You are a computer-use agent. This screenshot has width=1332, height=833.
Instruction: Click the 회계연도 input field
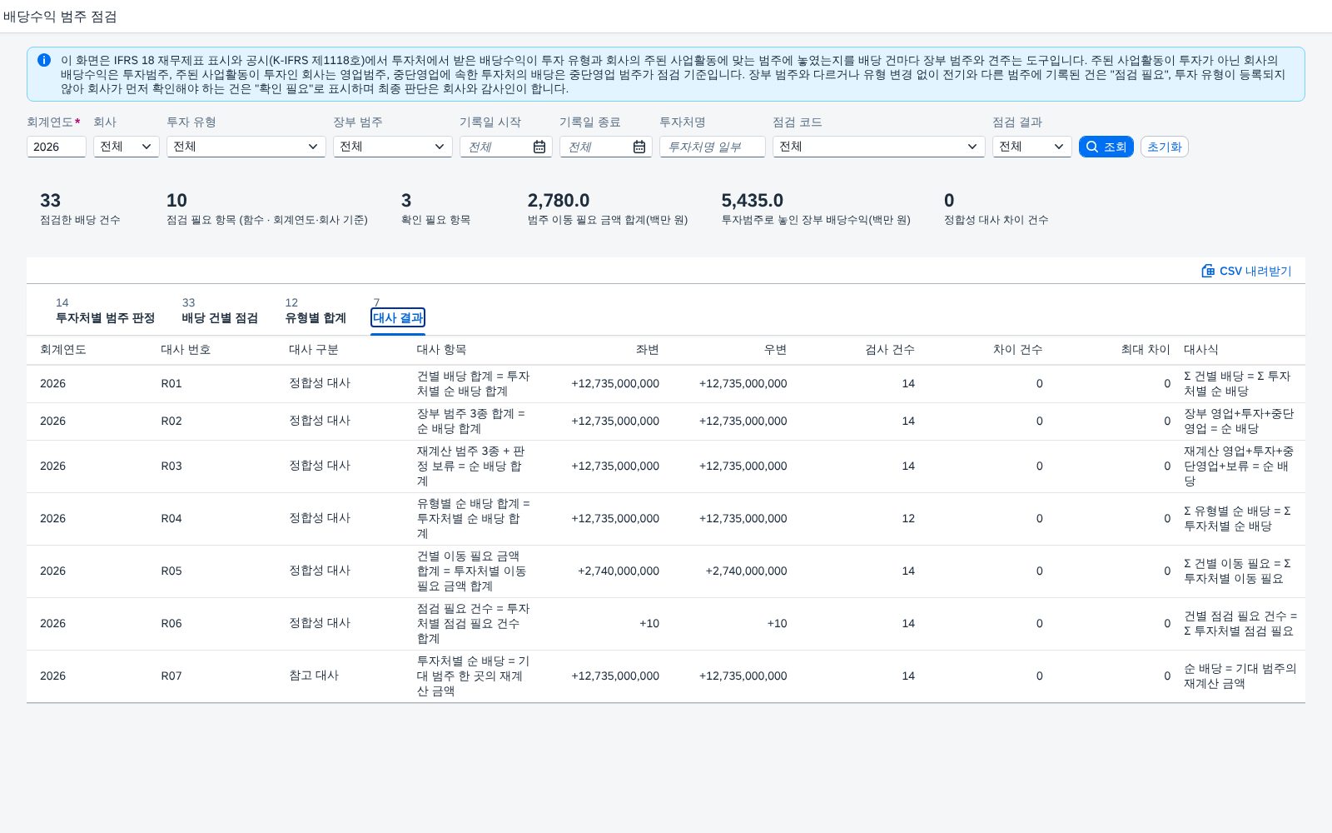[57, 147]
